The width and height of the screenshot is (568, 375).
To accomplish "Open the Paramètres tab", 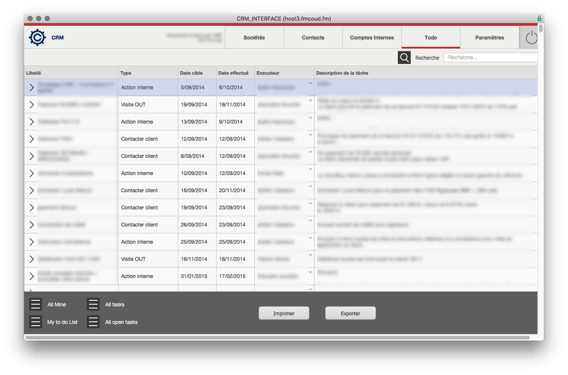I will (490, 37).
